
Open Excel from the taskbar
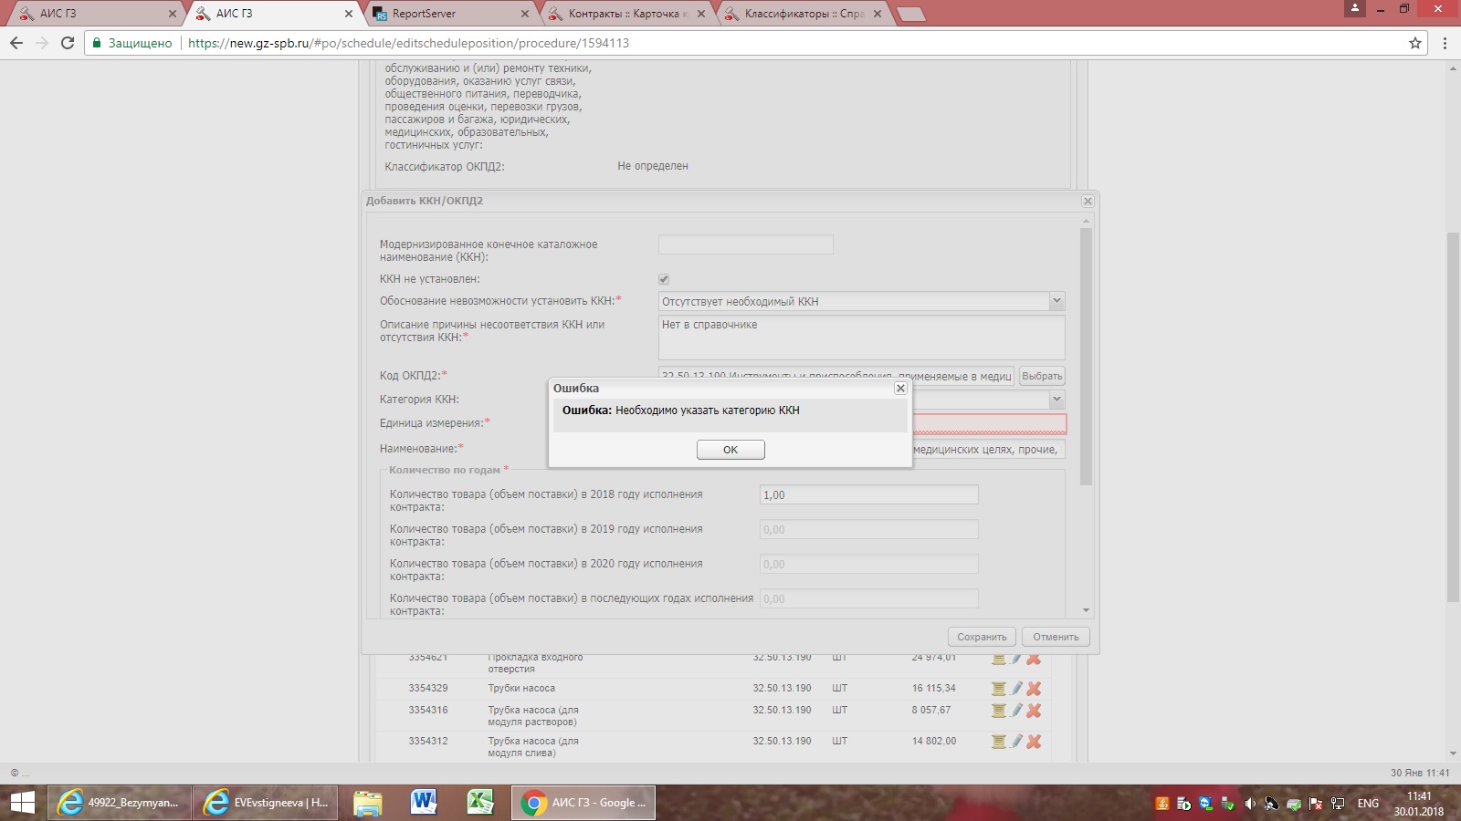click(480, 803)
